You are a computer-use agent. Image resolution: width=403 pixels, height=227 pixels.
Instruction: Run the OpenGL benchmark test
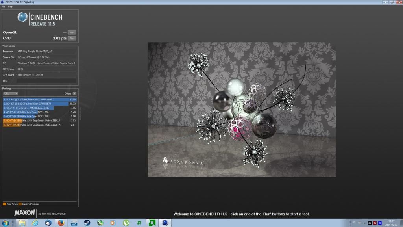pyautogui.click(x=72, y=32)
